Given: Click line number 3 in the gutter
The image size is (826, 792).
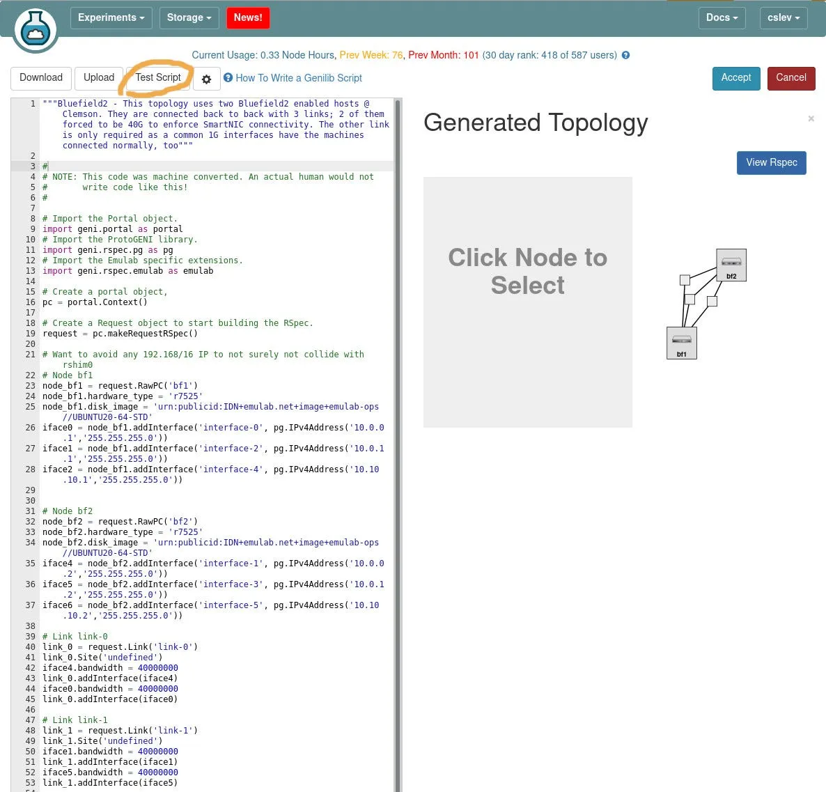Looking at the screenshot, I should (x=32, y=166).
